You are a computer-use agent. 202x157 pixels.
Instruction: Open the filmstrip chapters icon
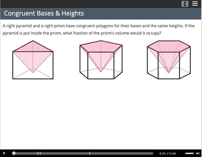point(185,4)
